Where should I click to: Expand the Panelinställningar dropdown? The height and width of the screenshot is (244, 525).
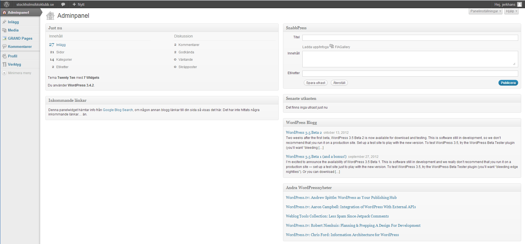pos(486,11)
